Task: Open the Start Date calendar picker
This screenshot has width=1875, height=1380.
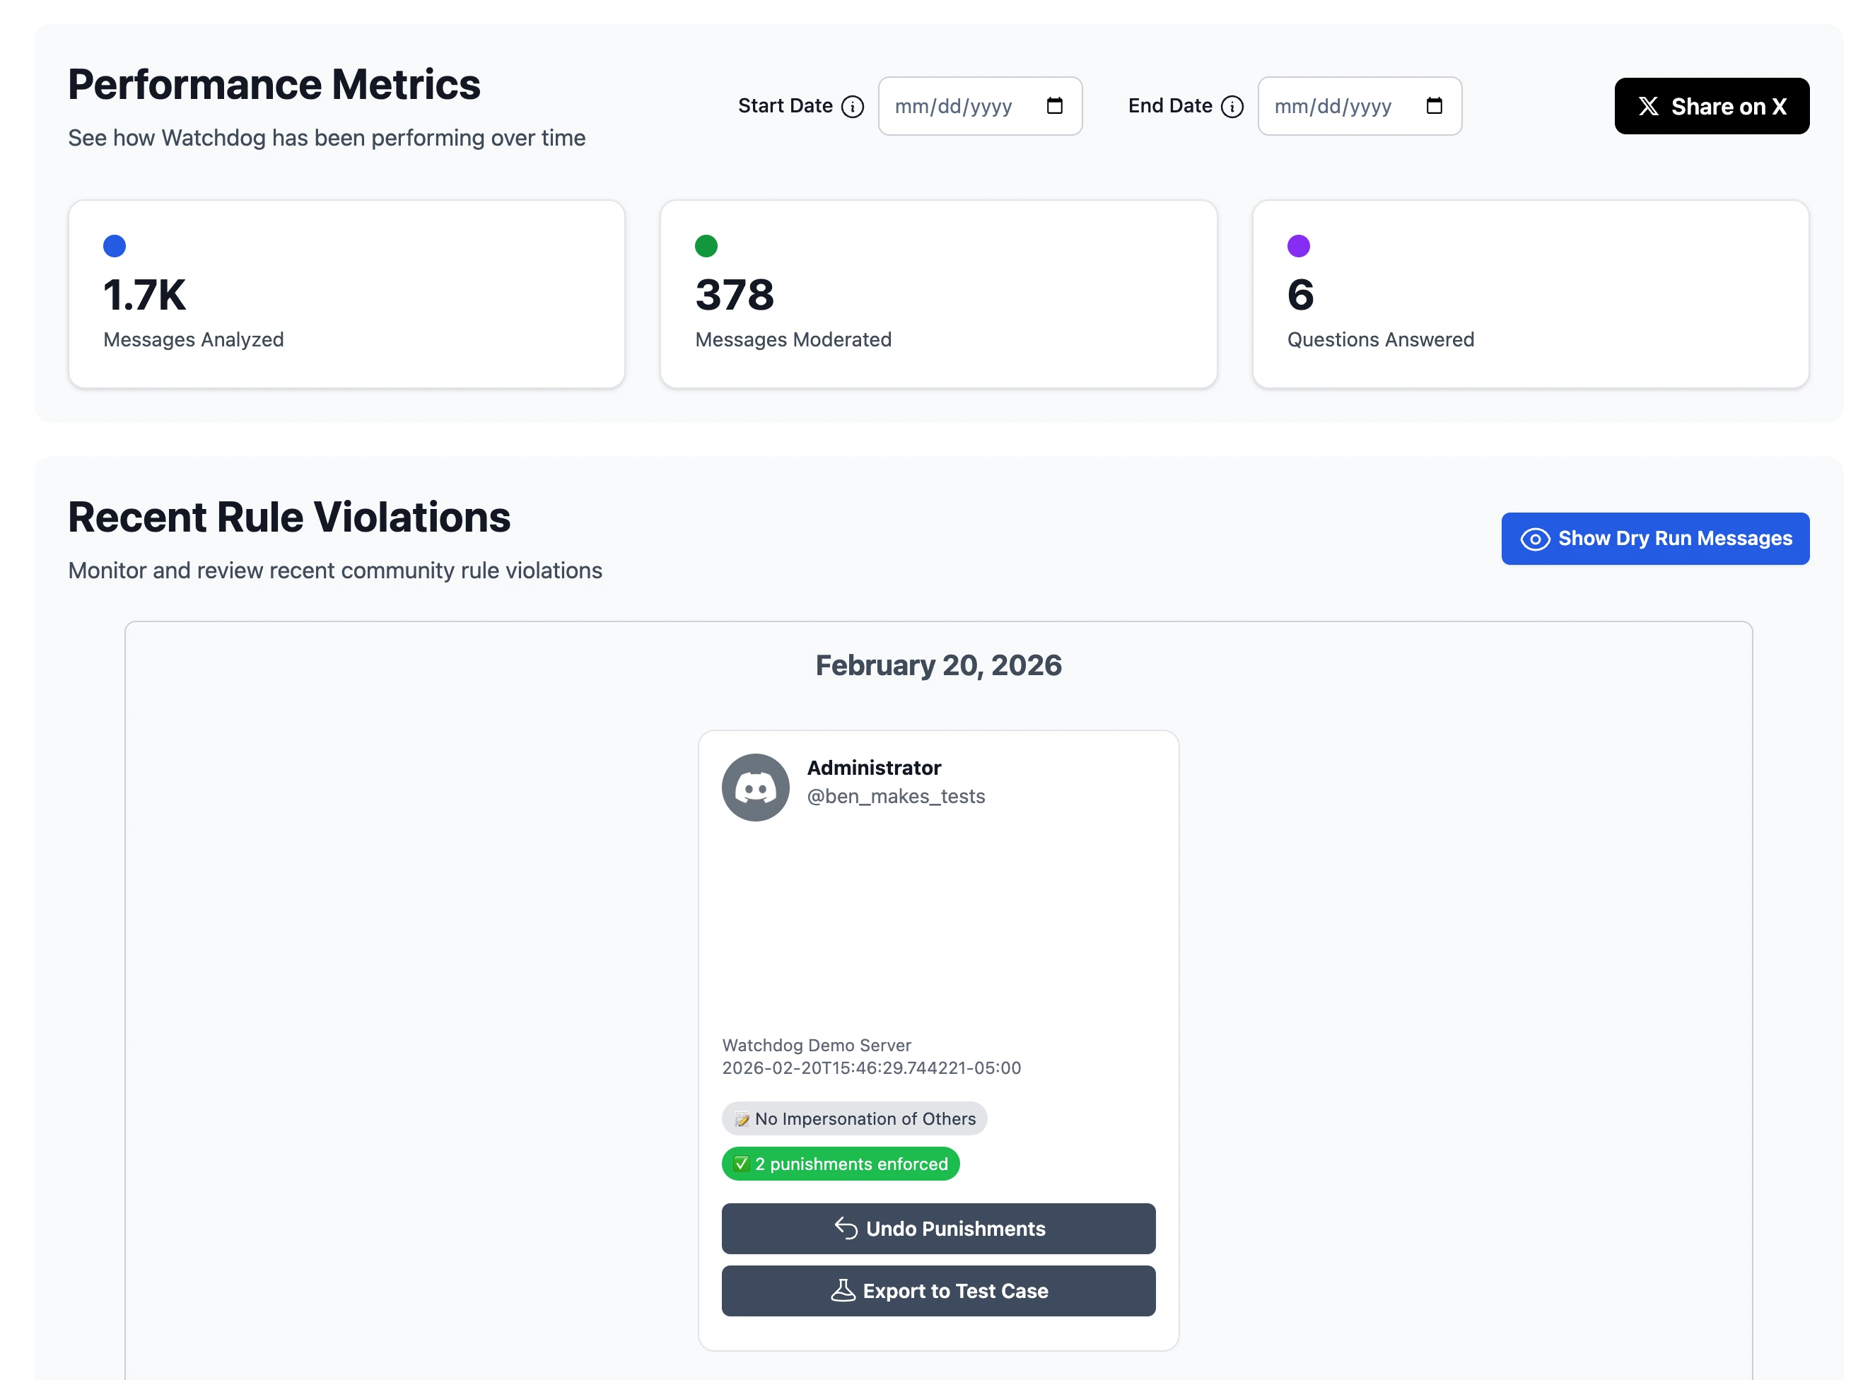Action: (x=1055, y=106)
